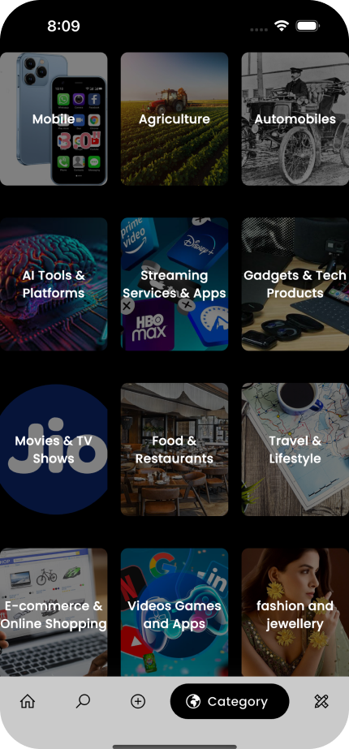Tap the plus circle add icon
This screenshot has width=349, height=749.
[138, 701]
